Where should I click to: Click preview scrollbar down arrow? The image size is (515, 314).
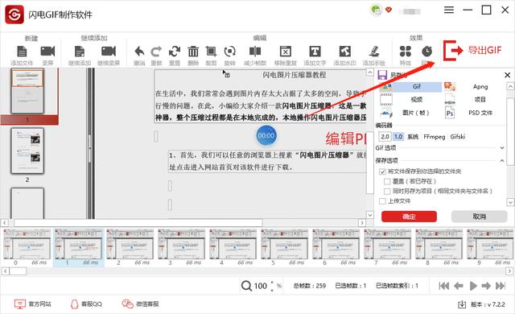point(370,215)
